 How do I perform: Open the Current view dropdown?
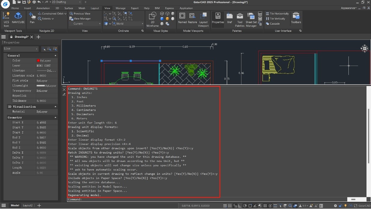[100, 23]
